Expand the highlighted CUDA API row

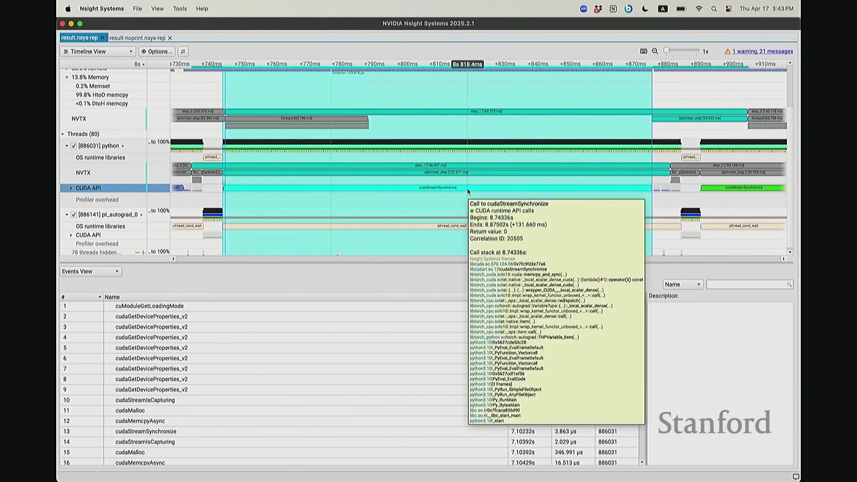pyautogui.click(x=71, y=188)
